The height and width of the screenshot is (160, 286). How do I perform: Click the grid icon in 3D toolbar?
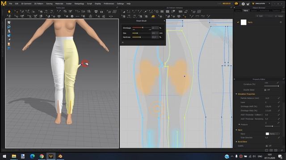click(114, 12)
